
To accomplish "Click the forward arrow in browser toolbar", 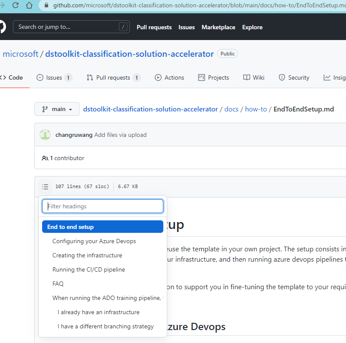I will point(3,5).
